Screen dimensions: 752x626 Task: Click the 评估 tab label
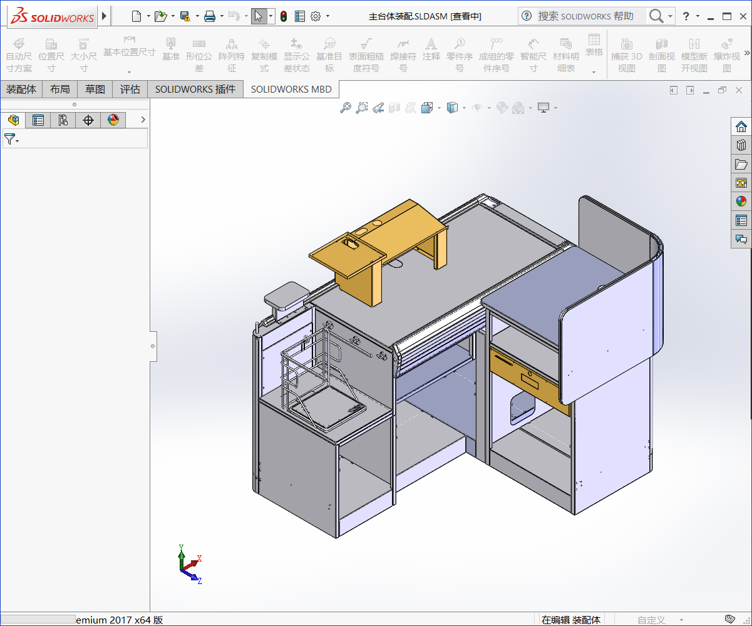130,89
